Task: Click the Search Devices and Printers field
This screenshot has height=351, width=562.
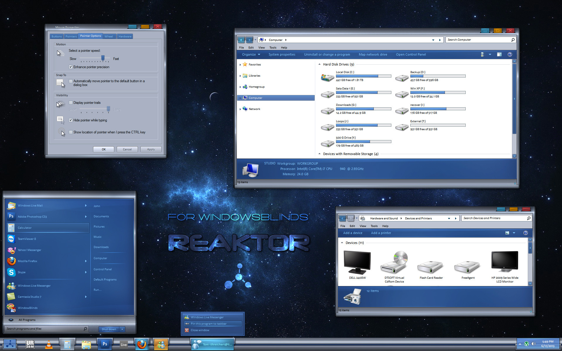Action: (x=497, y=218)
